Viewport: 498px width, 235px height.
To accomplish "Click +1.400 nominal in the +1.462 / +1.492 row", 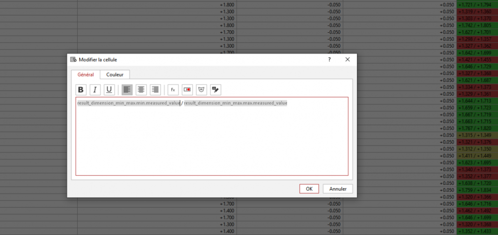I will (x=227, y=211).
